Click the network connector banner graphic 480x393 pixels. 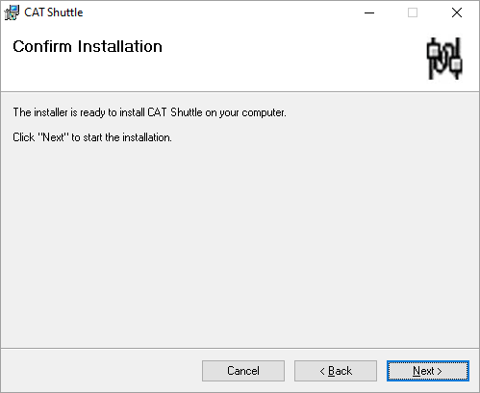pos(444,59)
